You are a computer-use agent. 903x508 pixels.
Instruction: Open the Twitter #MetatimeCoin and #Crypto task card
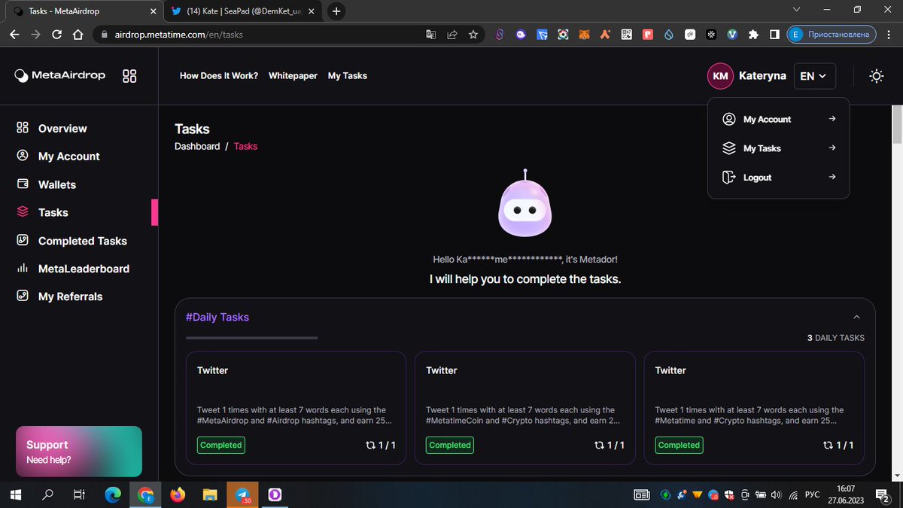[524, 407]
